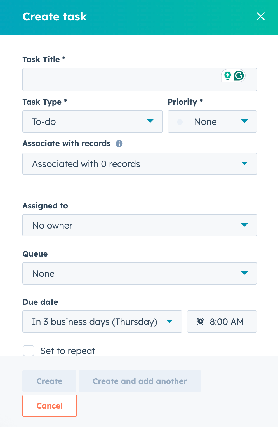Open the Priority None dropdown

[212, 121]
